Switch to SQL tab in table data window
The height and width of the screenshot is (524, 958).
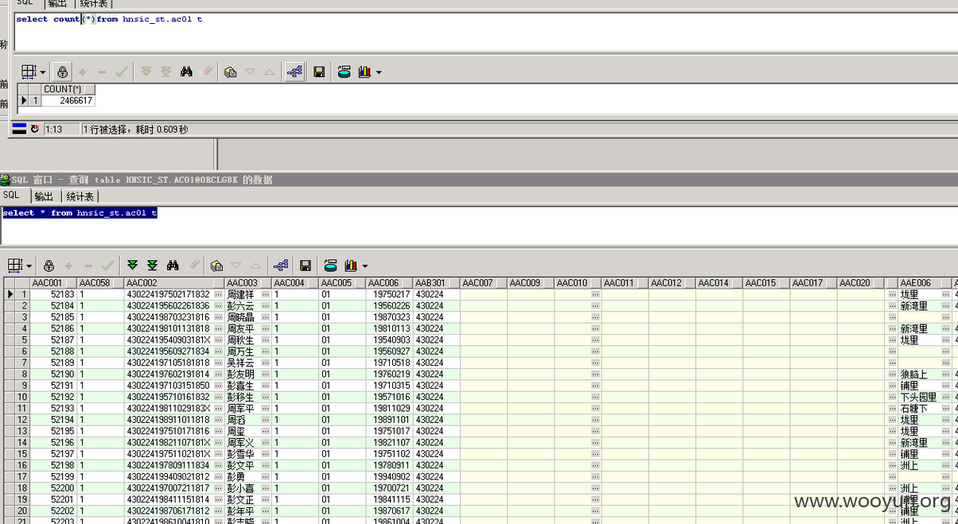click(x=11, y=196)
